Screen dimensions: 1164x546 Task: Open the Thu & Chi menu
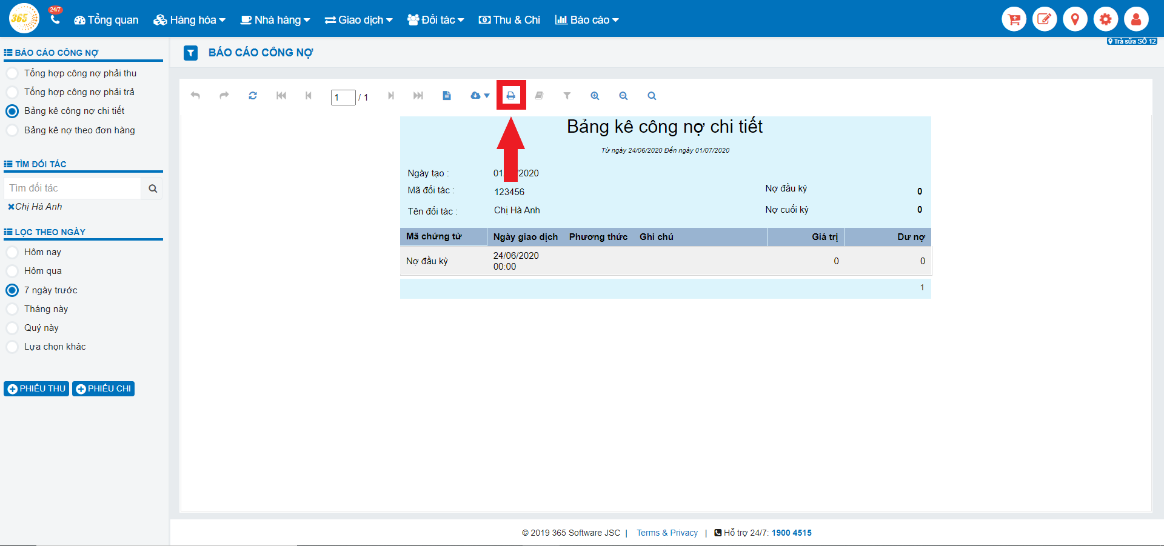(509, 20)
